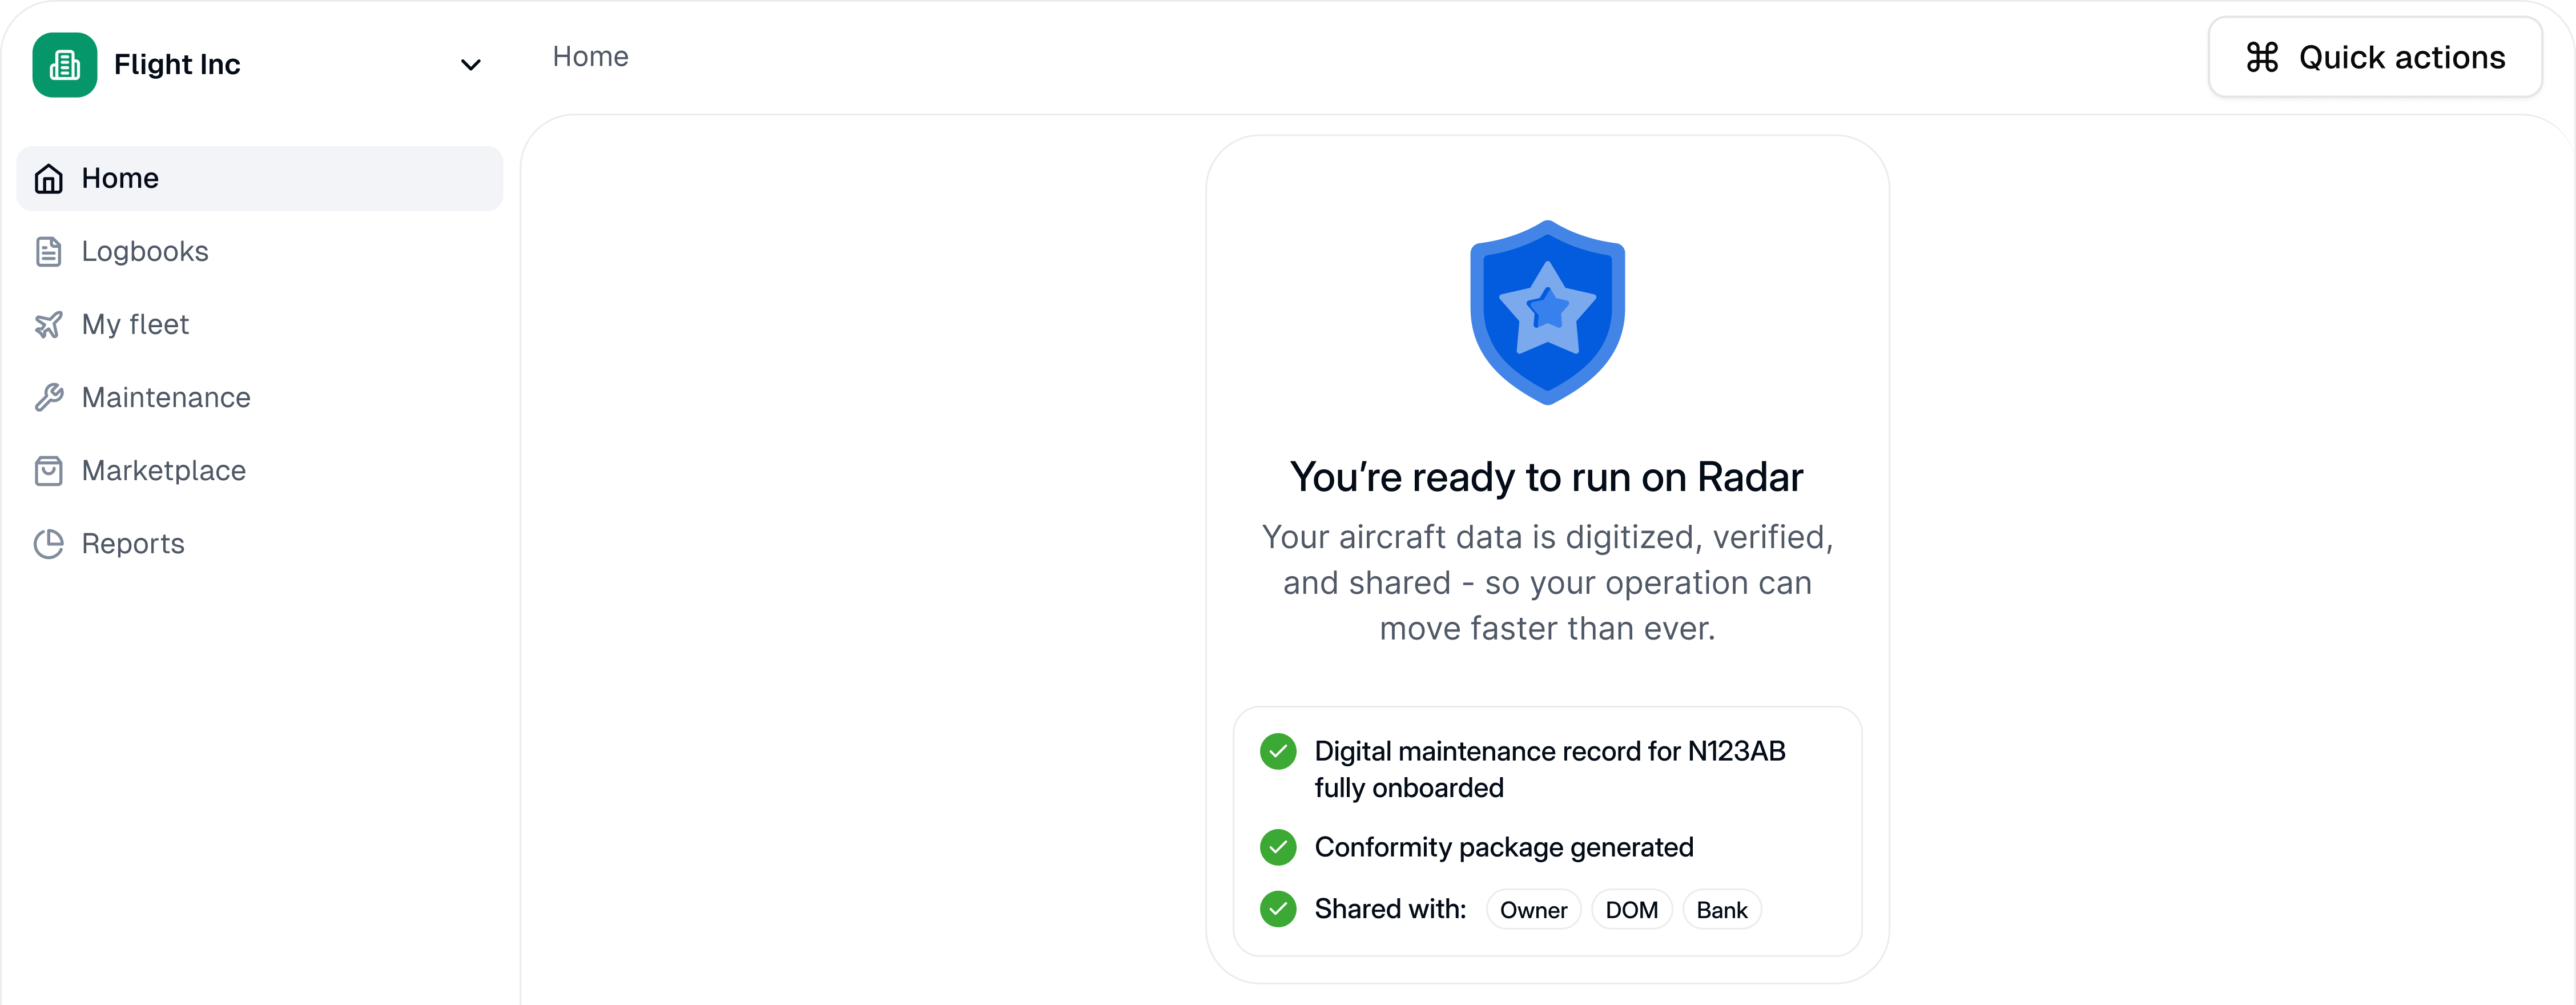The image size is (2576, 1005).
Task: Open the Logbooks menu item
Action: click(146, 252)
